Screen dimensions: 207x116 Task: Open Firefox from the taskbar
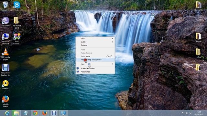(45, 113)
